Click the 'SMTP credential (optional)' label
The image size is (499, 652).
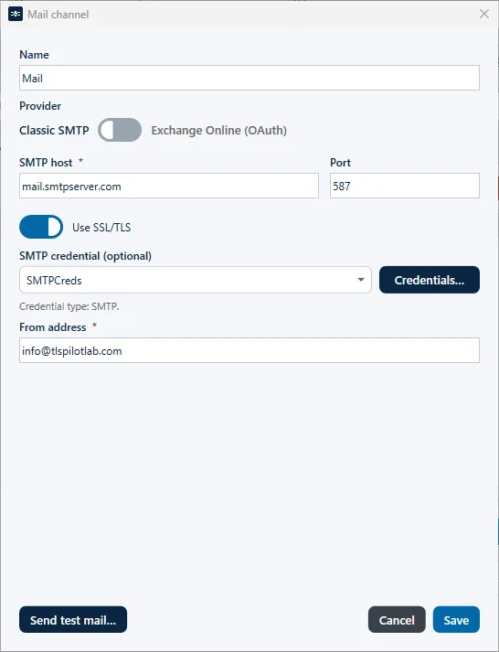pyautogui.click(x=85, y=256)
